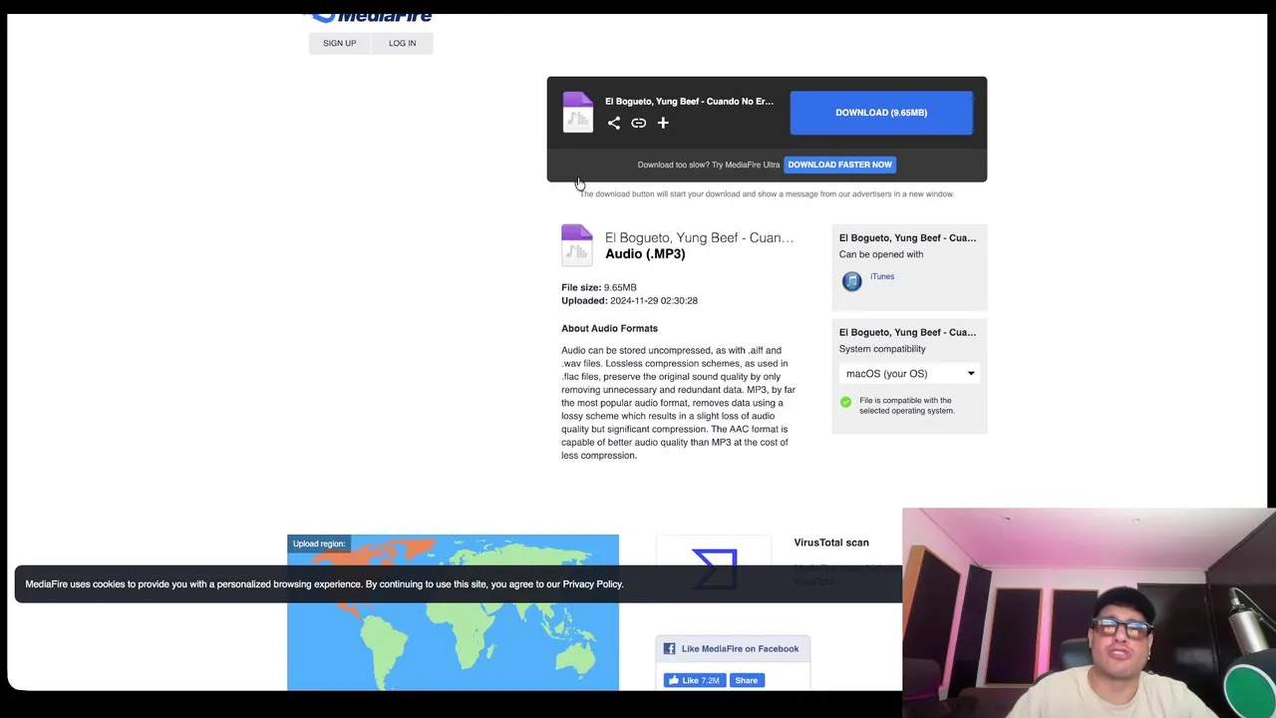Screen dimensions: 1276x718
Task: Click the Facebook Share button
Action: [747, 680]
